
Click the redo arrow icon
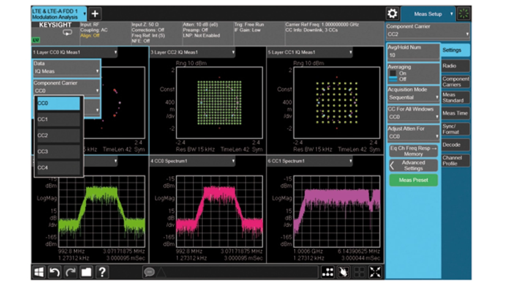point(70,272)
